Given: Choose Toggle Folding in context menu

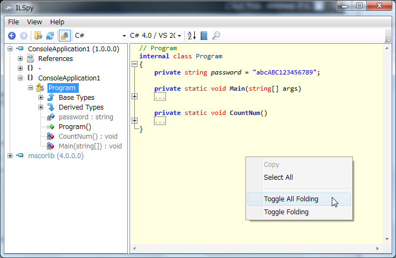Looking at the screenshot, I should (x=299, y=212).
